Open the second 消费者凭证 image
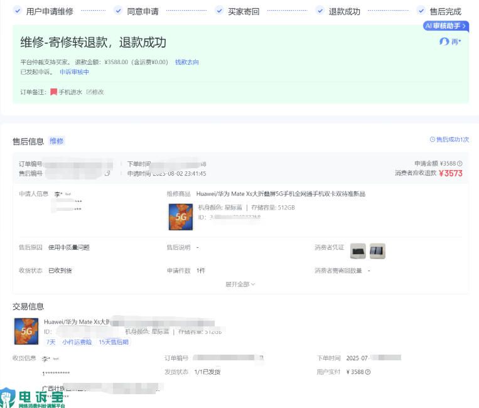479x408 pixels. [x=377, y=251]
